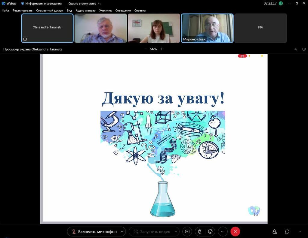Click the Webex logo icon
This screenshot has width=308, height=238.
pos(3,3)
